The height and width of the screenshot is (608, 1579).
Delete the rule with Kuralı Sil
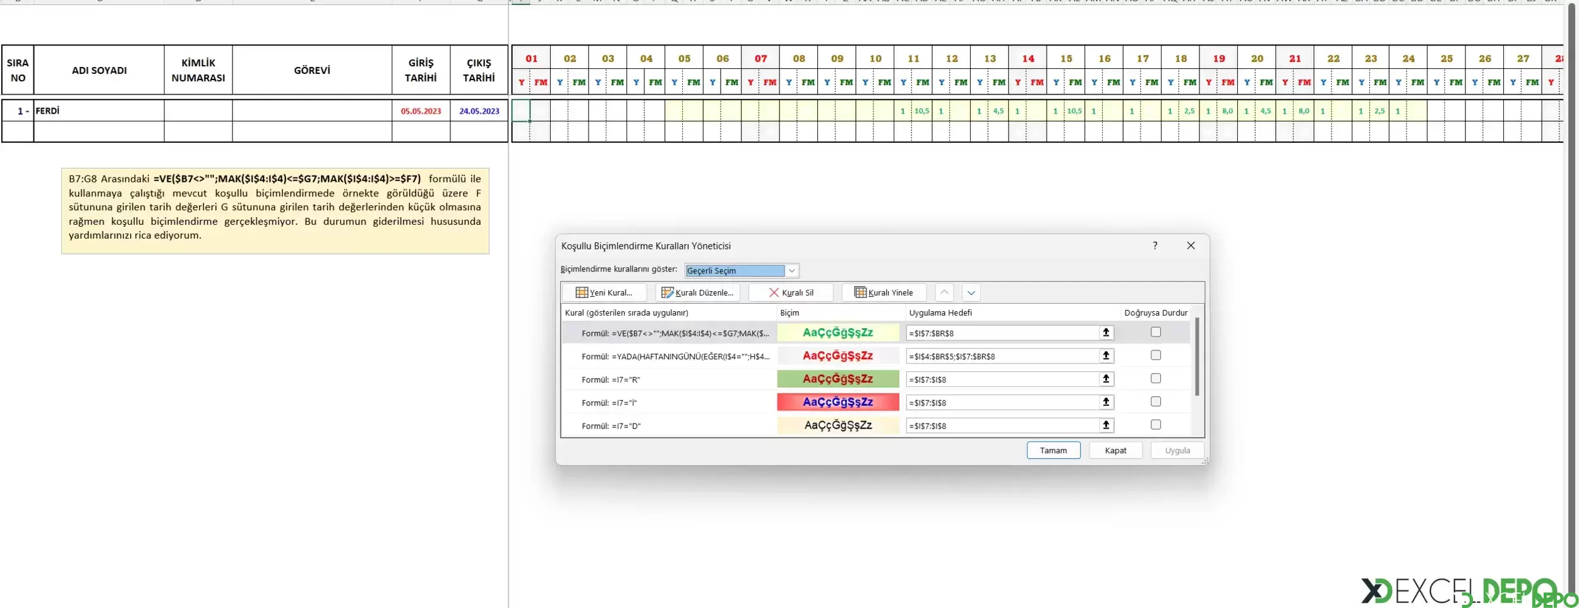coord(791,292)
